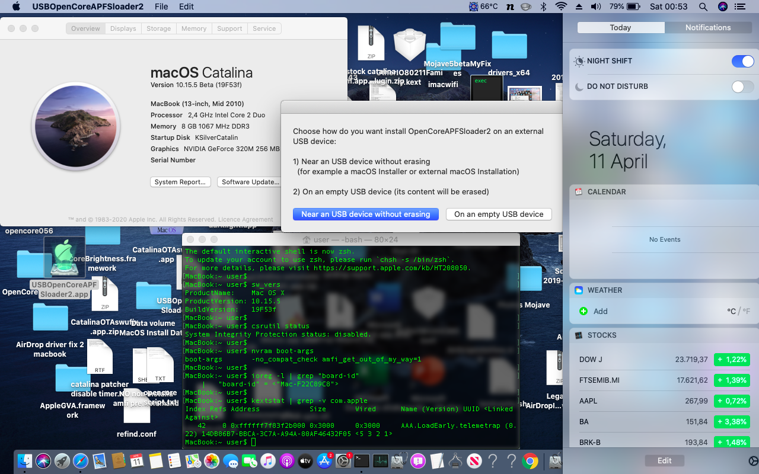Click the Sat 00:53 clock
The image size is (759, 474).
[669, 7]
